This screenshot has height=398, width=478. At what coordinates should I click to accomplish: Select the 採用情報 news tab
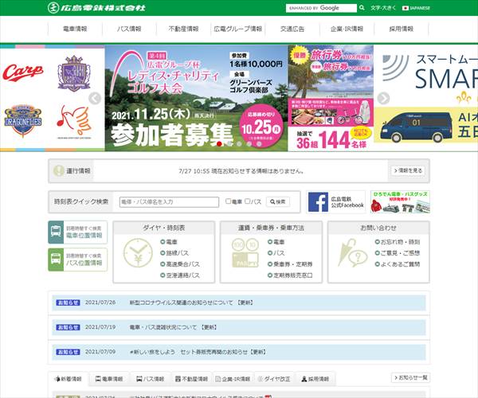pyautogui.click(x=315, y=379)
